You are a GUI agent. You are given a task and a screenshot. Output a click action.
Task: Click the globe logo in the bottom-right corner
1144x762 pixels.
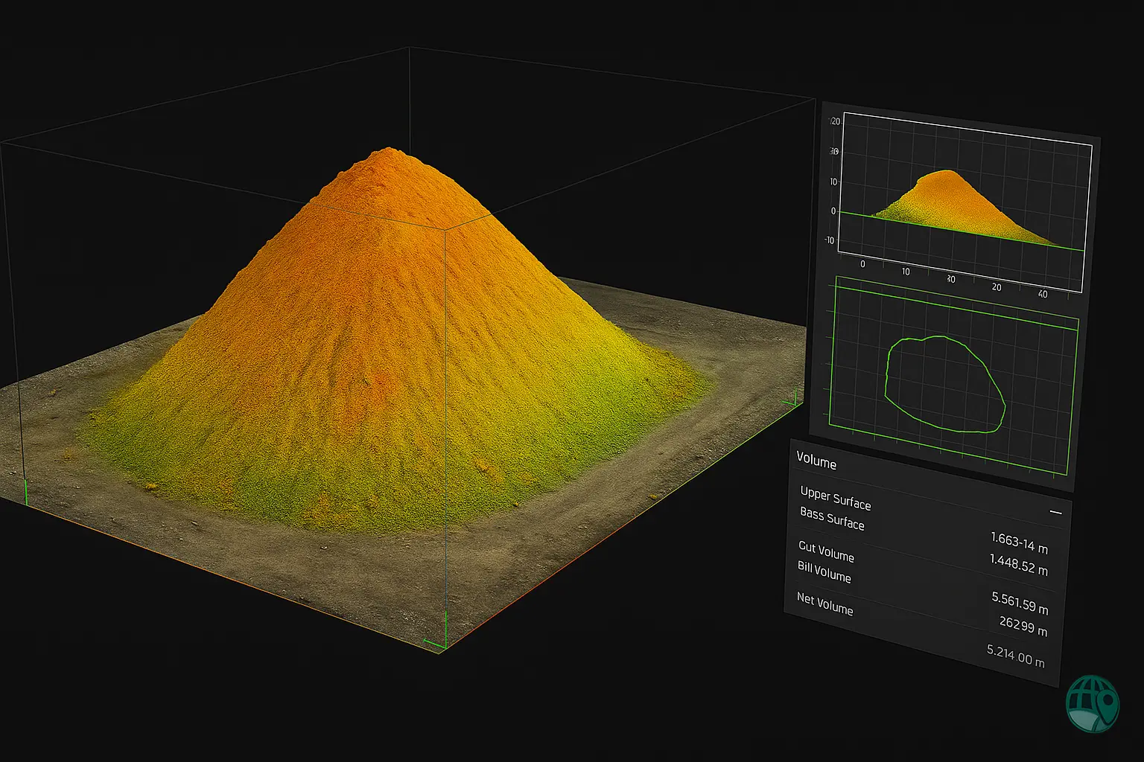click(1093, 703)
